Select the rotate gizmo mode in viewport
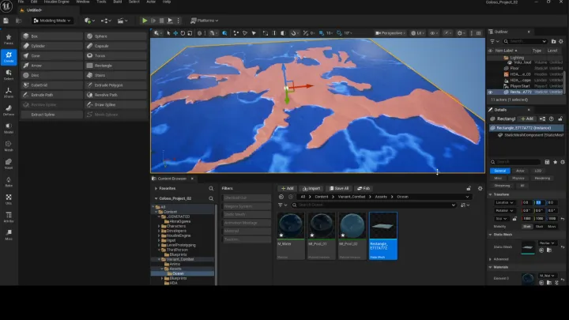 tap(183, 33)
